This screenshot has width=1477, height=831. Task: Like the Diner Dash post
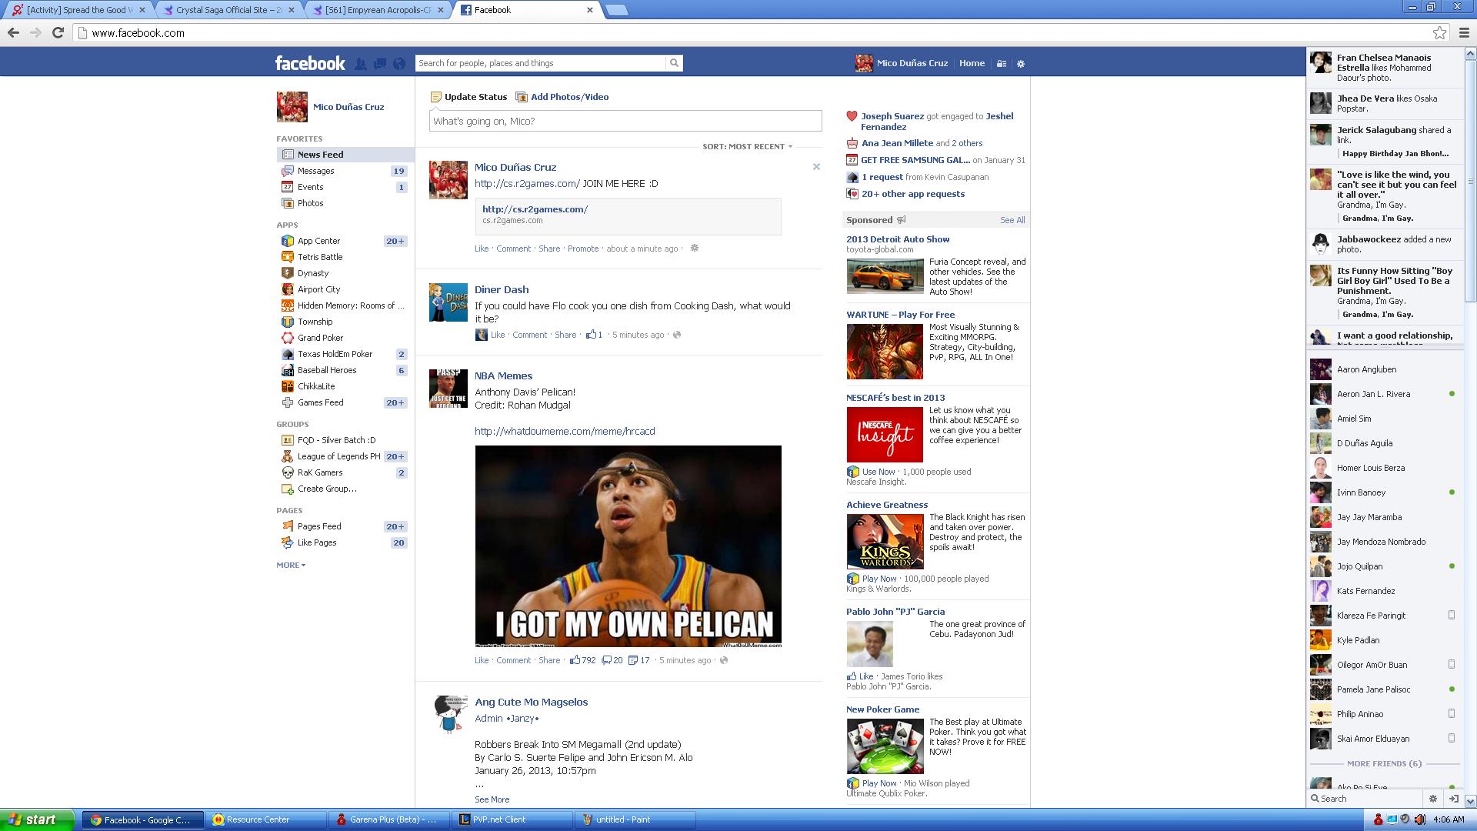tap(498, 335)
